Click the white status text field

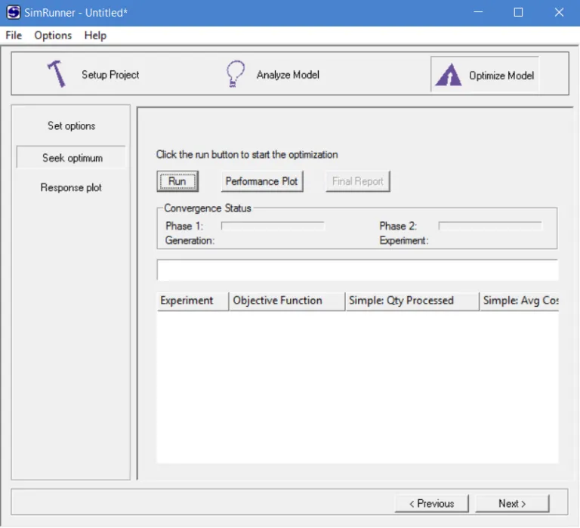(357, 270)
